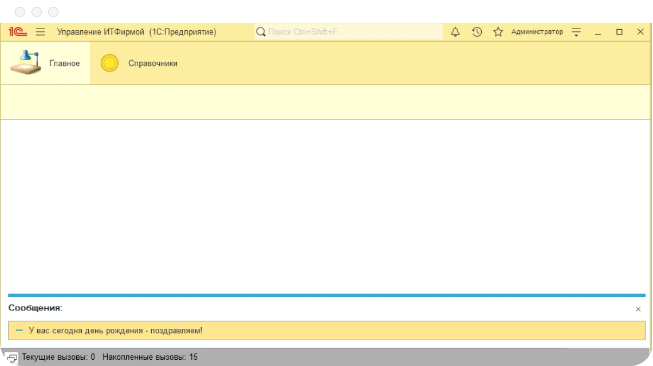Image resolution: width=653 pixels, height=366 pixels.
Task: Open the favorites star
Action: pyautogui.click(x=498, y=32)
